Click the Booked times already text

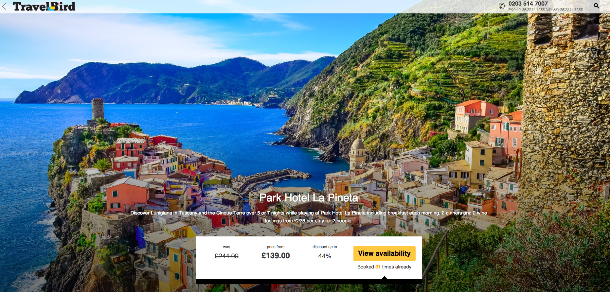pyautogui.click(x=384, y=267)
